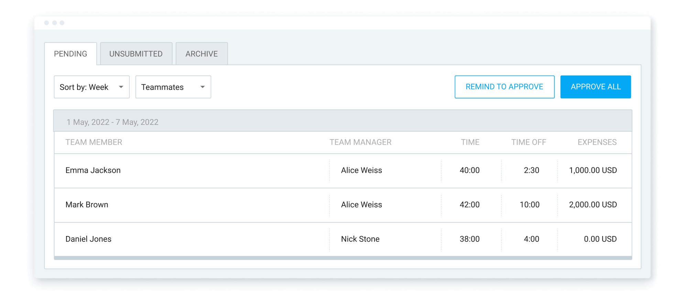The height and width of the screenshot is (295, 685).
Task: Open Daniel Jones's timesheet entry
Action: 88,239
